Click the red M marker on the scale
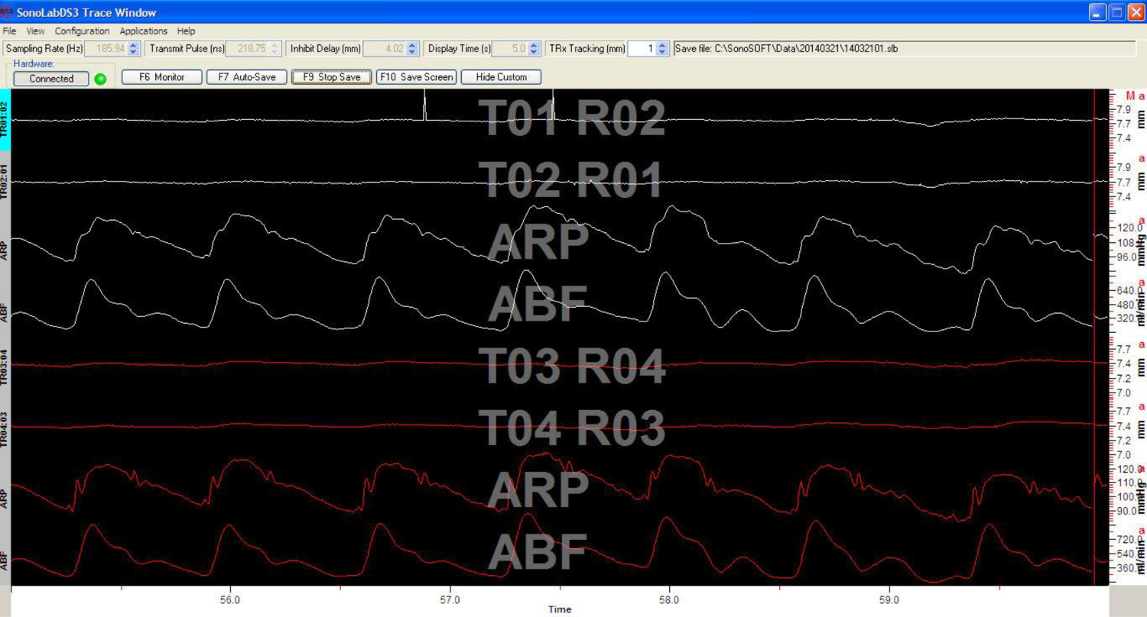Viewport: 1147px width, 617px height. tap(1130, 95)
